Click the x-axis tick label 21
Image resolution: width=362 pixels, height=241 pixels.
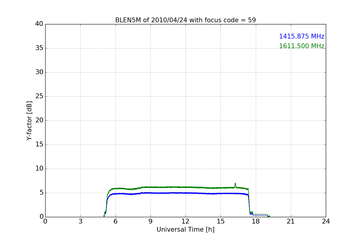coord(291,221)
